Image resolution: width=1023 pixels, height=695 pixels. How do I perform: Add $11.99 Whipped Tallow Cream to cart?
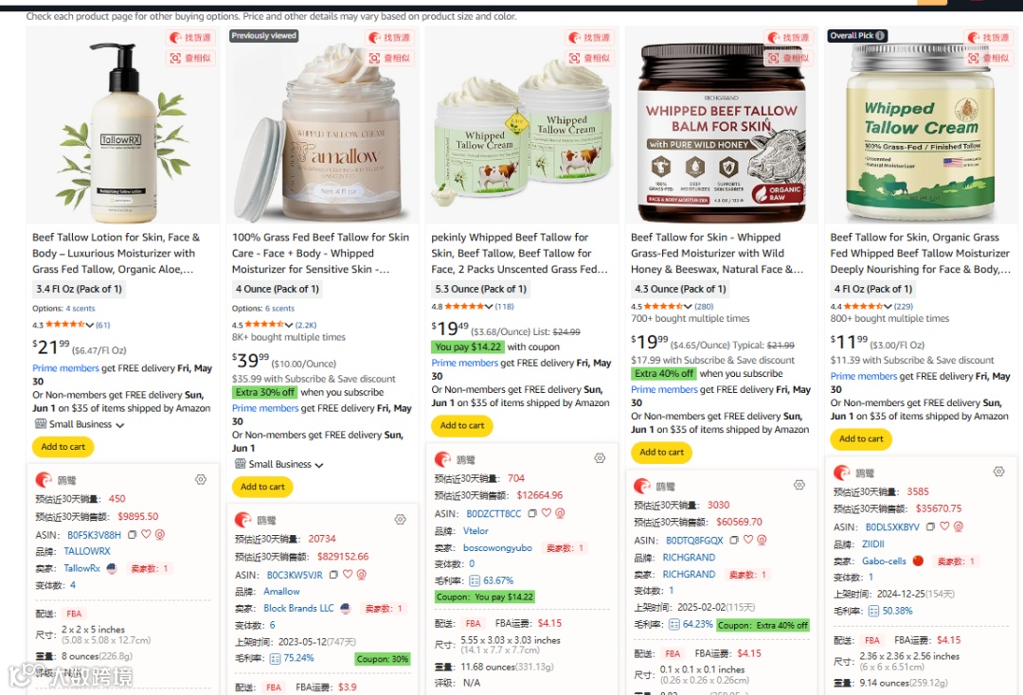860,438
